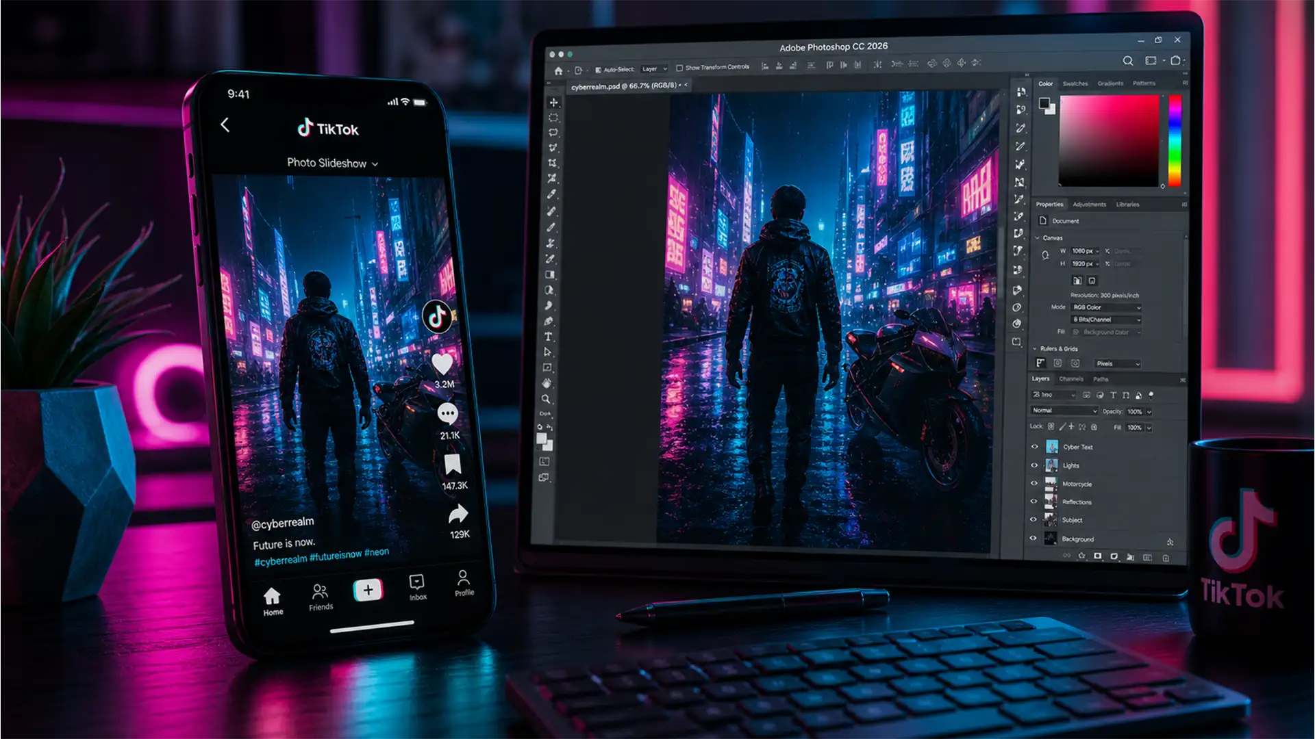Screen dimensions: 1315x739
Task: Hide the Background layer
Action: [1033, 538]
